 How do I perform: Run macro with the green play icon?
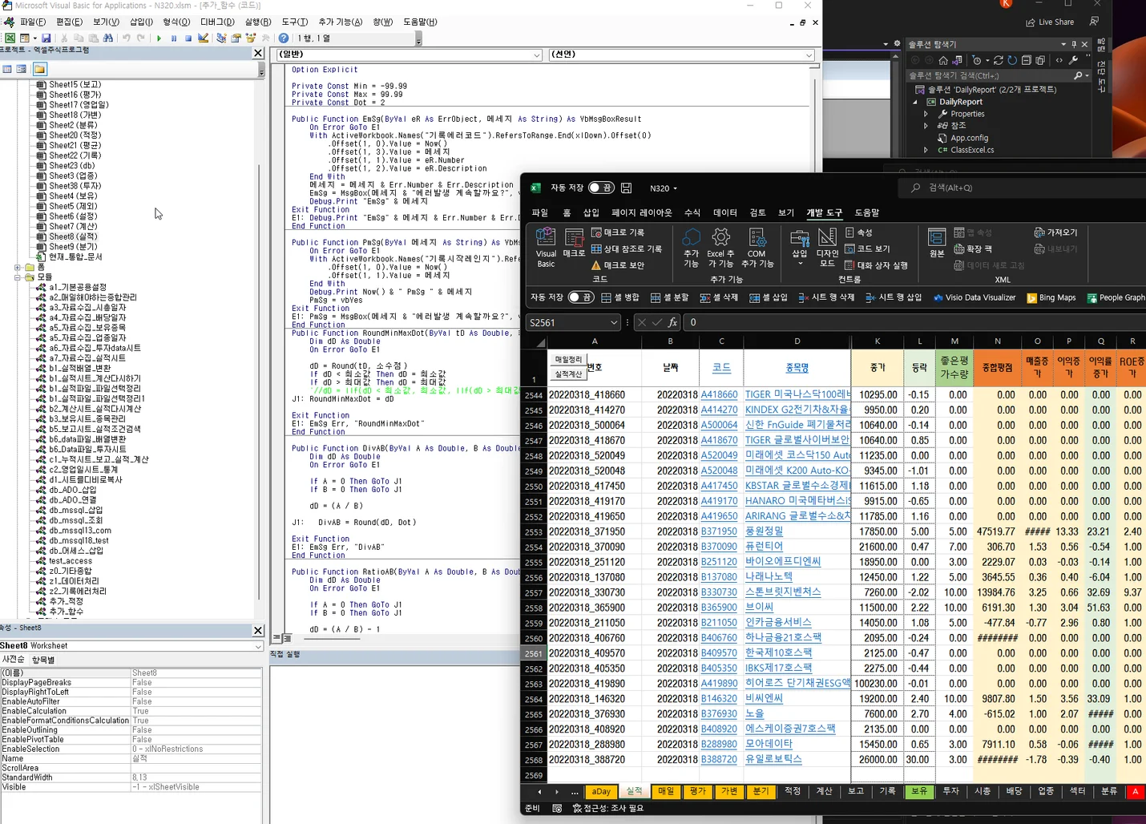click(159, 38)
